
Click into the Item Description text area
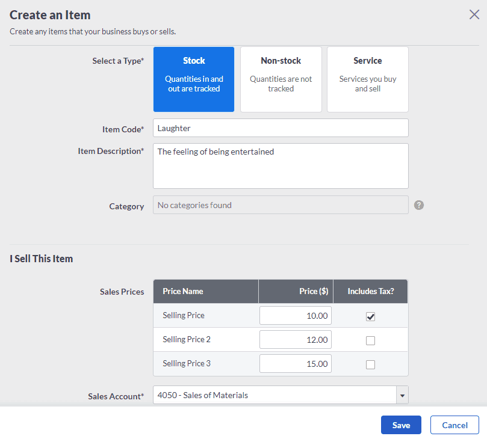tap(281, 166)
